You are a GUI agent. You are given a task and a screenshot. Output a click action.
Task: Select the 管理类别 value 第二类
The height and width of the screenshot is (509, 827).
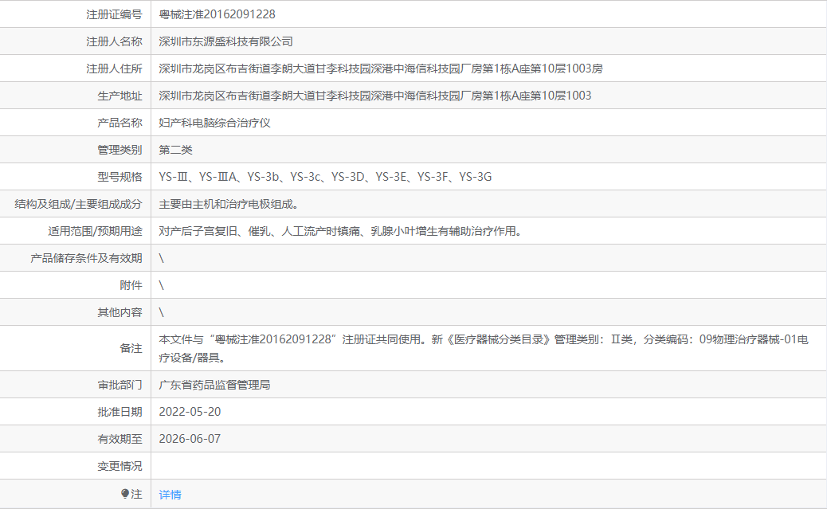[x=175, y=149]
